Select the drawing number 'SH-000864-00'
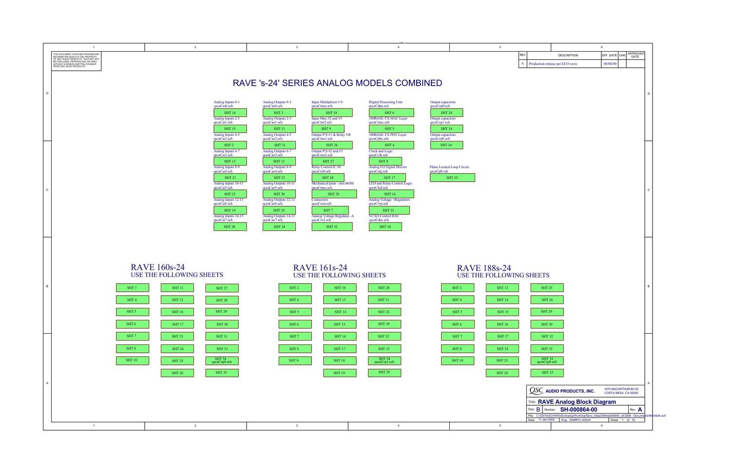Image resolution: width=731 pixels, height=473 pixels. [578, 410]
